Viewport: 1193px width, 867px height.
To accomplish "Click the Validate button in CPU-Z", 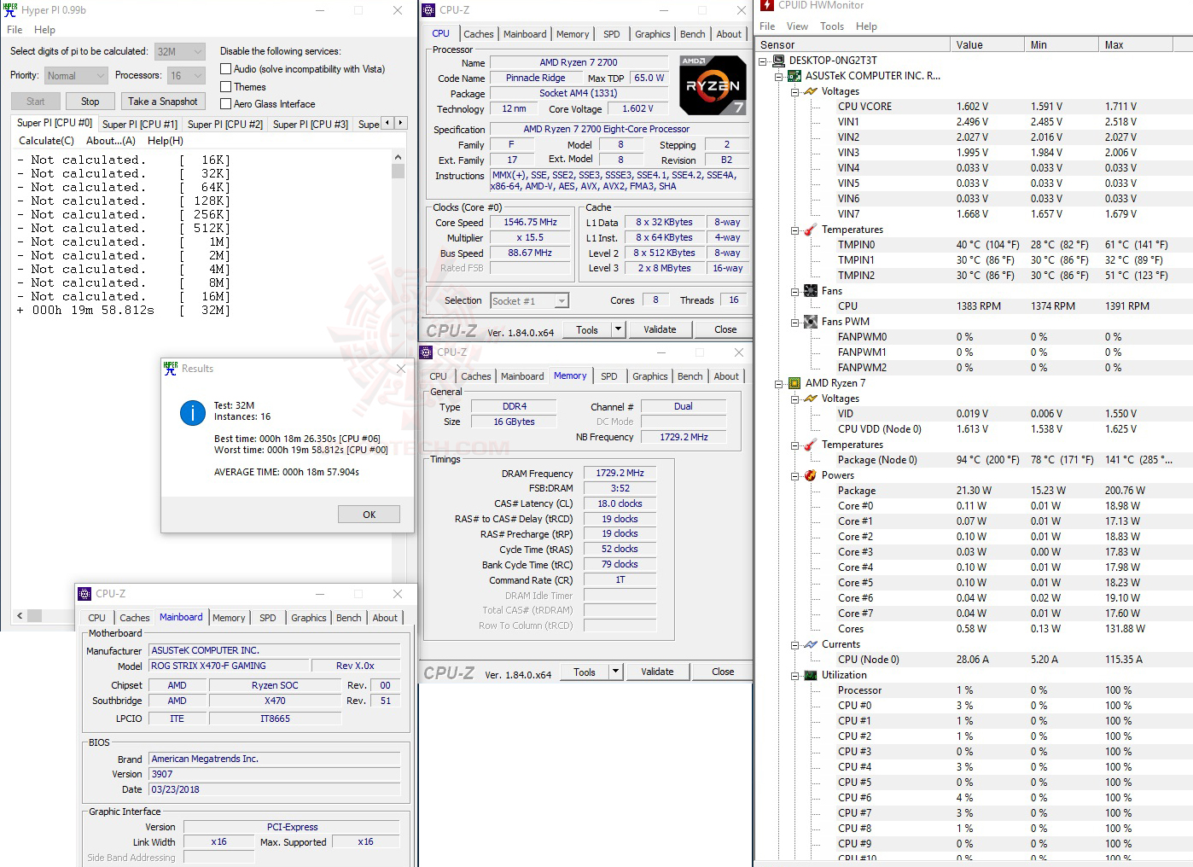I will (x=660, y=329).
